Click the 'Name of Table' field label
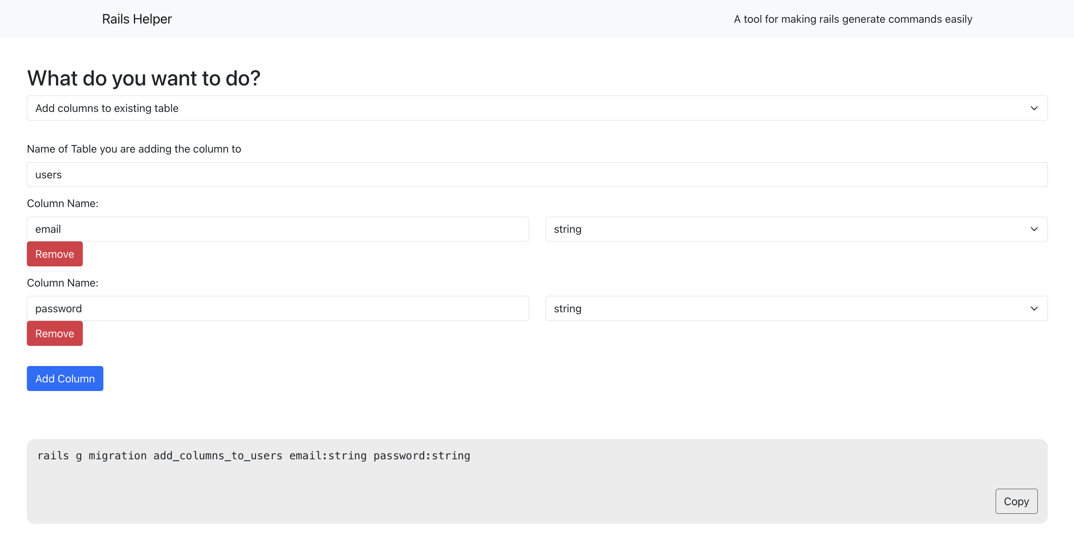 coord(134,149)
